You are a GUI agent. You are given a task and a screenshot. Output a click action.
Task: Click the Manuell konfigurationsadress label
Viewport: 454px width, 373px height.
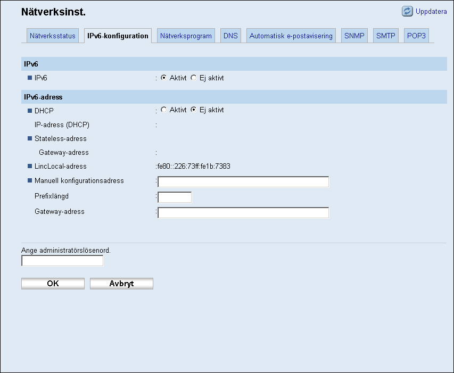(79, 181)
